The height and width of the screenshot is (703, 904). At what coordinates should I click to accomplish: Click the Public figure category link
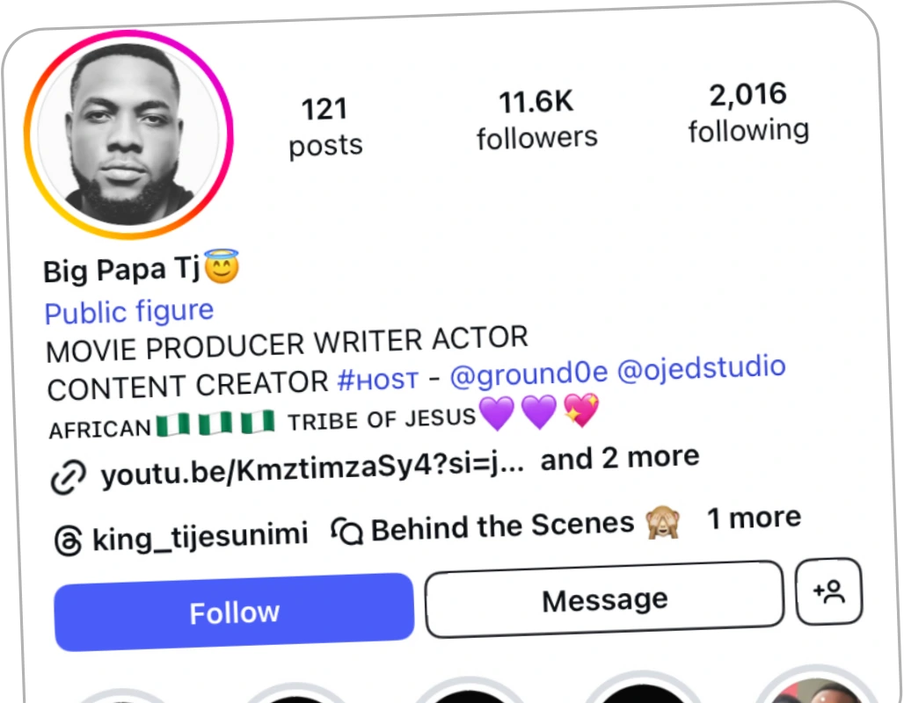129,311
